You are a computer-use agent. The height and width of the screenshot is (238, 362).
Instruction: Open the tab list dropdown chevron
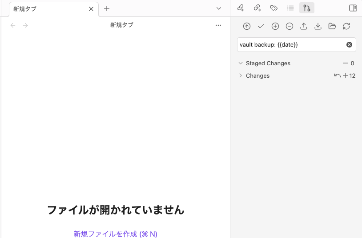(x=219, y=8)
